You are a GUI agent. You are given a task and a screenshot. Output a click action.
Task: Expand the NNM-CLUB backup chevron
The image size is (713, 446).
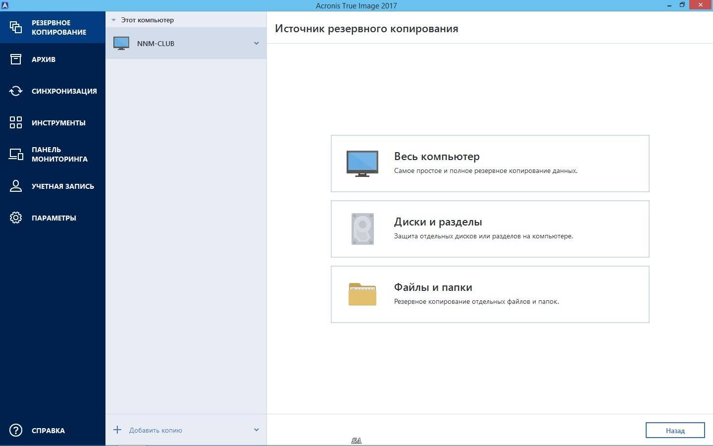click(256, 43)
